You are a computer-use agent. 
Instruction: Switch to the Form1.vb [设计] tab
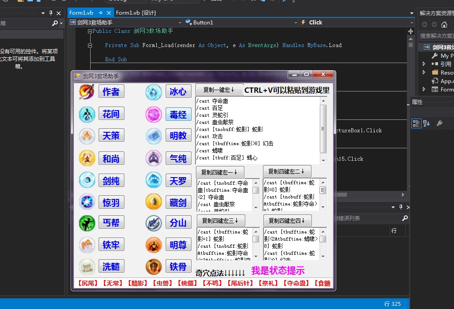click(136, 13)
